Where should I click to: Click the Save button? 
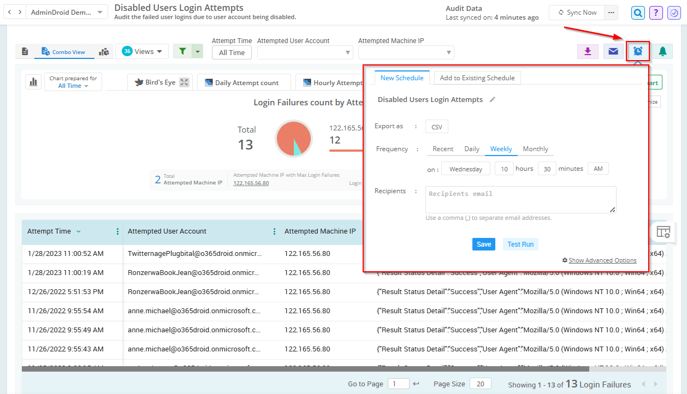click(483, 244)
